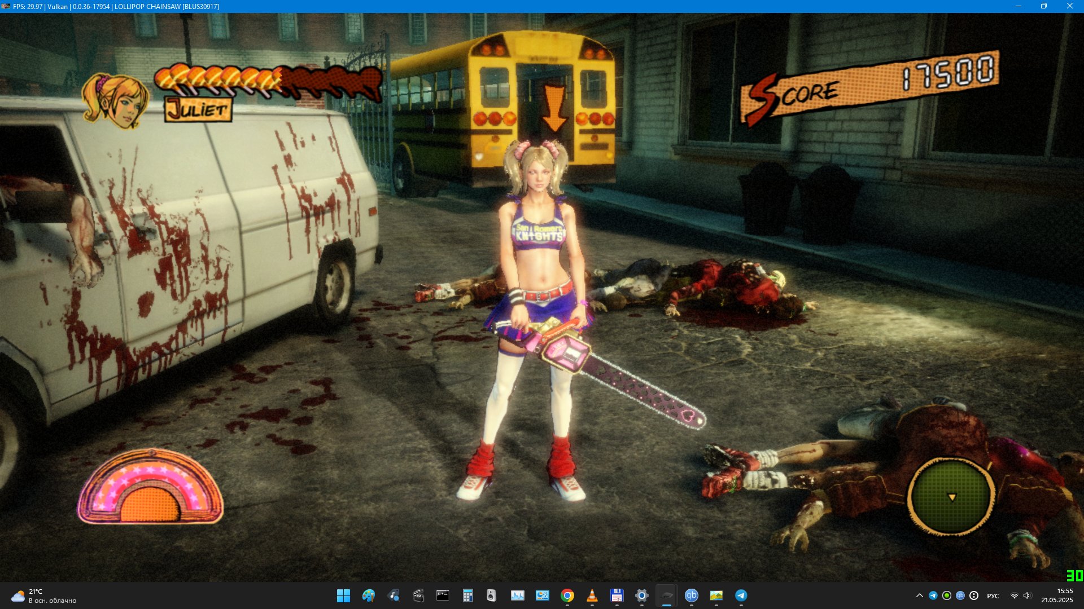Open the floppy disk save app icon
The height and width of the screenshot is (609, 1084).
pyautogui.click(x=617, y=595)
